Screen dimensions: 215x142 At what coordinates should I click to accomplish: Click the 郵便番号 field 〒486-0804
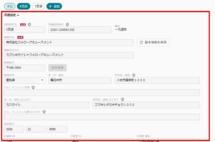pyautogui.click(x=25, y=68)
